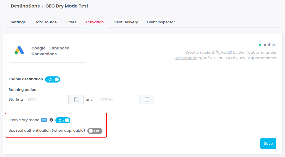Screen dimensions: 285x157
Task: Open the Event Delivery tab
Action: (125, 22)
